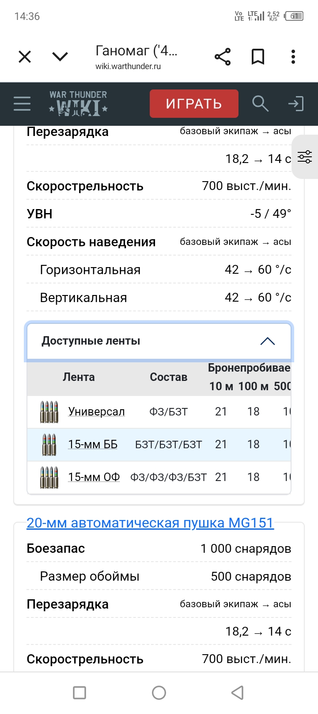Click the Универсал belt ammo thumbnail
The width and height of the screenshot is (318, 714).
pos(49,412)
